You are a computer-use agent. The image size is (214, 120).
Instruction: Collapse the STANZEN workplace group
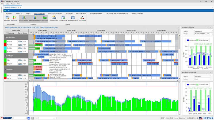tap(6, 55)
